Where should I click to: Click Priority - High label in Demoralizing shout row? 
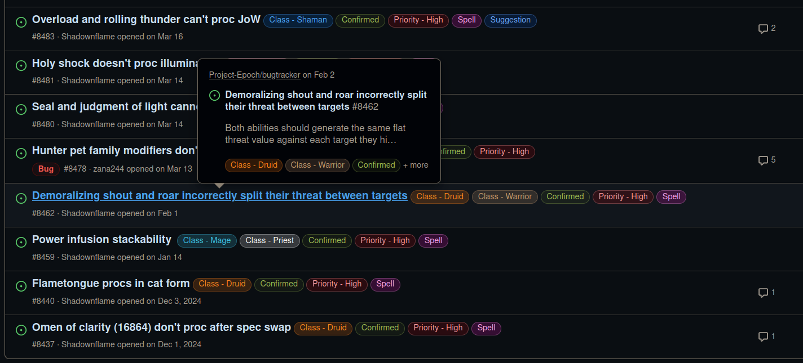click(623, 197)
